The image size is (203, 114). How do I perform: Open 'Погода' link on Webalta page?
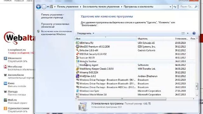[13, 92]
